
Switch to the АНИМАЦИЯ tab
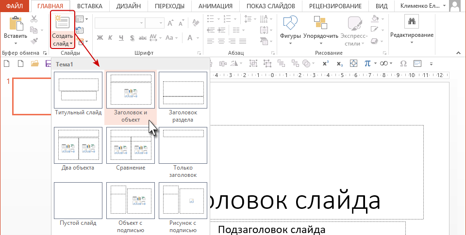216,6
